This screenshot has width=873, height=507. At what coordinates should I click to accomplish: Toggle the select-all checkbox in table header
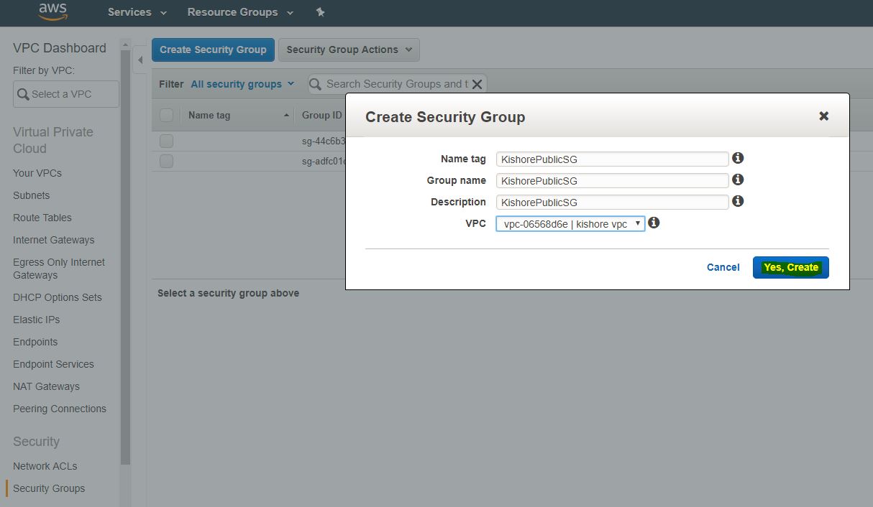coord(166,115)
